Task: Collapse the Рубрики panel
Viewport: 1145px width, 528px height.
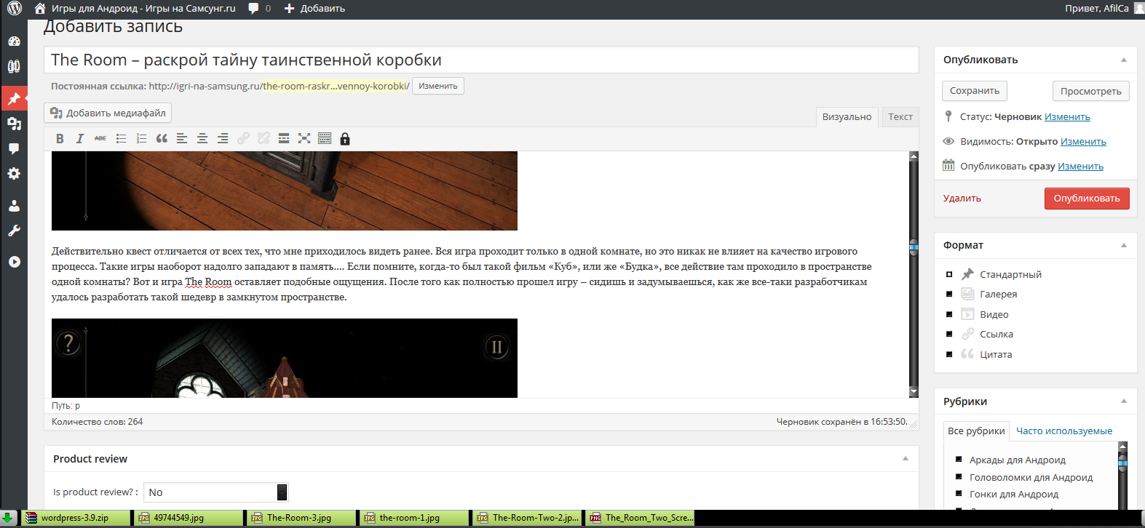Action: coord(1124,401)
